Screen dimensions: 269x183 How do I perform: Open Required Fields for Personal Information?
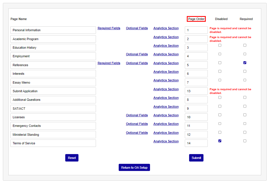click(109, 28)
